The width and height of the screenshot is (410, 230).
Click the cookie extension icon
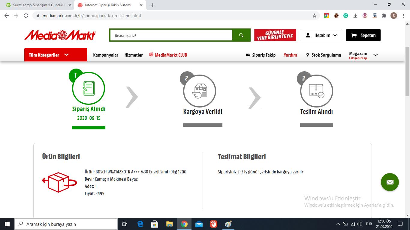pos(336,16)
